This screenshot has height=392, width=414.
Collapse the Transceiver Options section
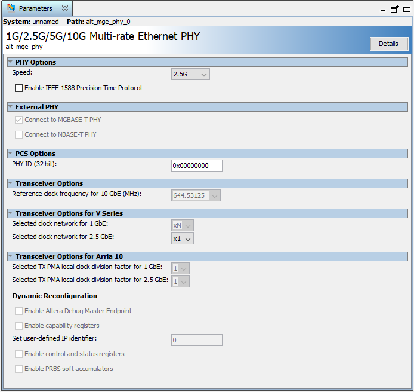[10, 183]
